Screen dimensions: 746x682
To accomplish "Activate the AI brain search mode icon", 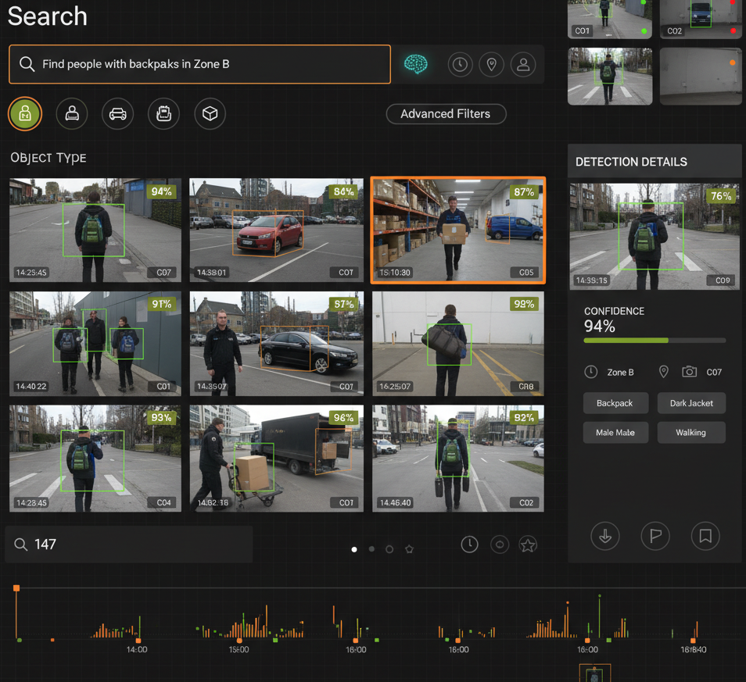I will tap(416, 65).
